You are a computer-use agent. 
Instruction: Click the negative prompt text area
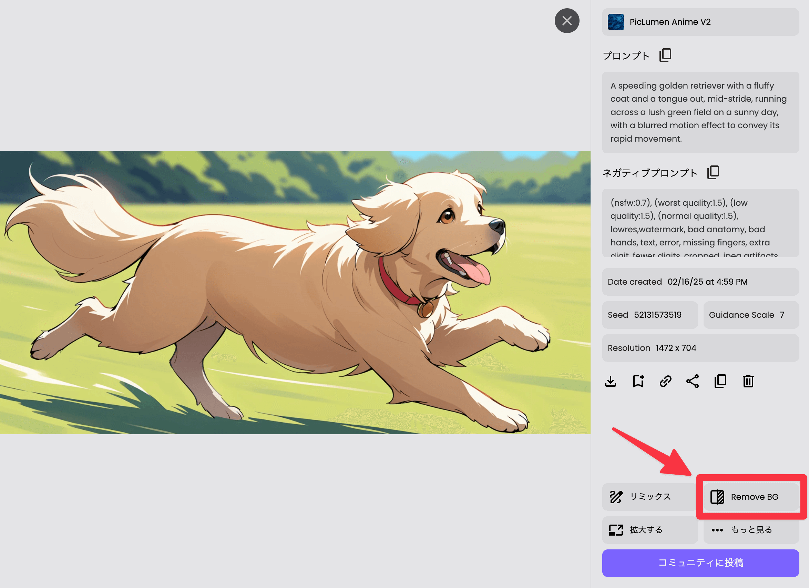coord(700,223)
